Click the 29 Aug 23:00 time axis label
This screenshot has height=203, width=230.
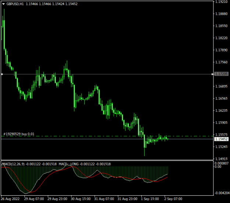(57, 199)
